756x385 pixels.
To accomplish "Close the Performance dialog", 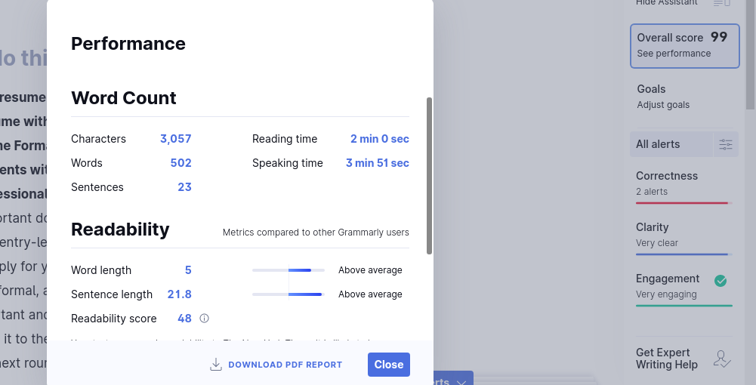I will click(388, 365).
